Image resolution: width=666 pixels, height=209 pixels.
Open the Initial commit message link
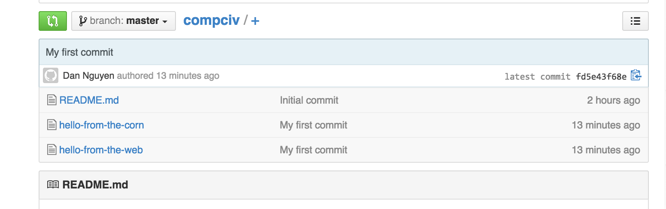tap(309, 100)
